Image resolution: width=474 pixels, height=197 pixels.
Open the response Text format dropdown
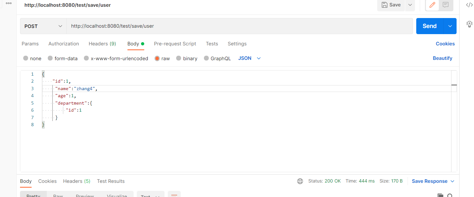click(151, 194)
